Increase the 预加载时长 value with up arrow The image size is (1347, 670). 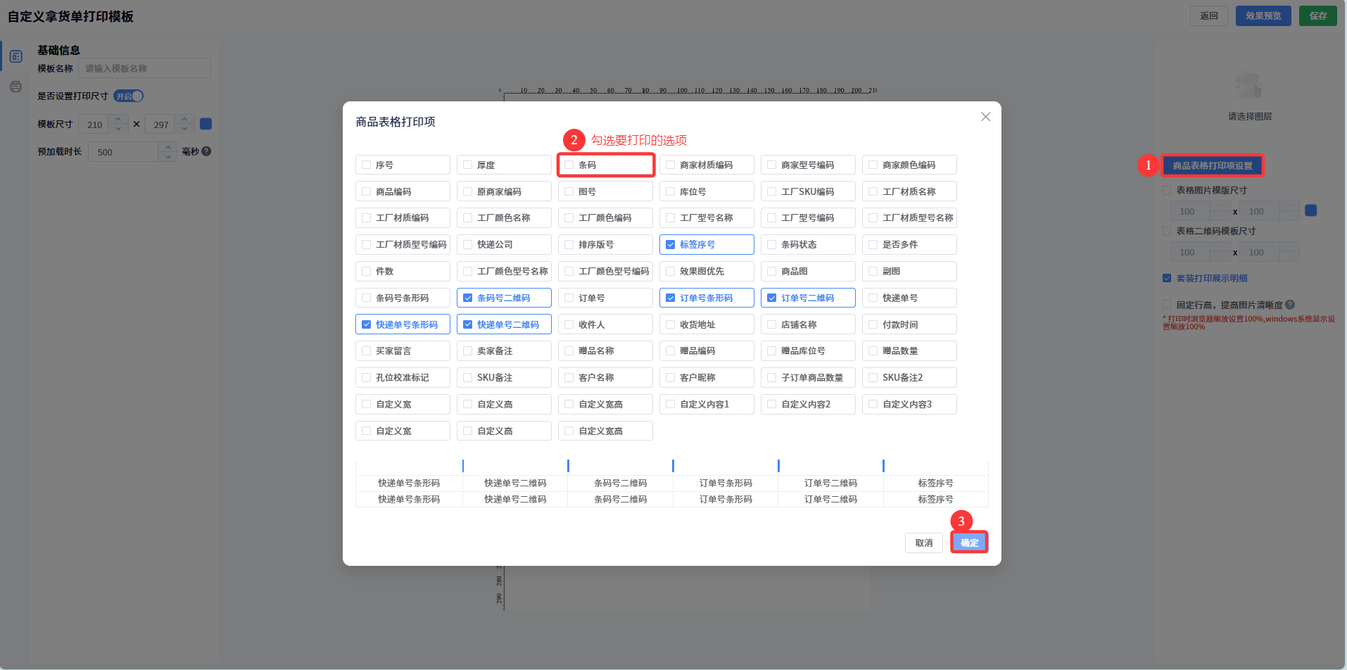(x=167, y=146)
